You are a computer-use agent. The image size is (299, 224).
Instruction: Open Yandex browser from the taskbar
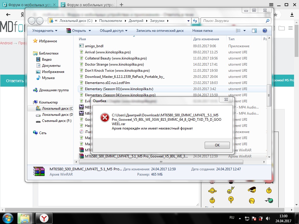coord(44,218)
